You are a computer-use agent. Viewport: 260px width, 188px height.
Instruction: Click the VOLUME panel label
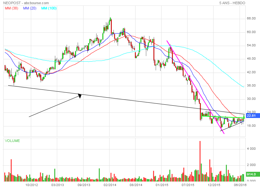click(x=12, y=141)
